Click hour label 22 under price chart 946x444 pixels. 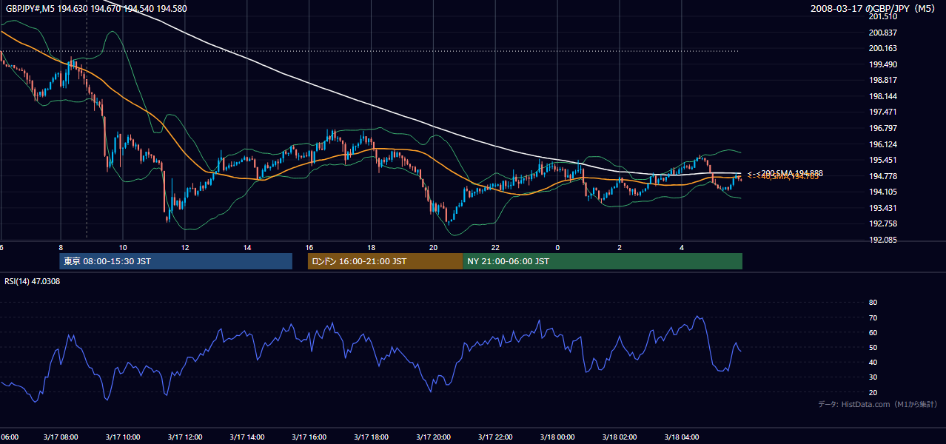click(x=496, y=247)
